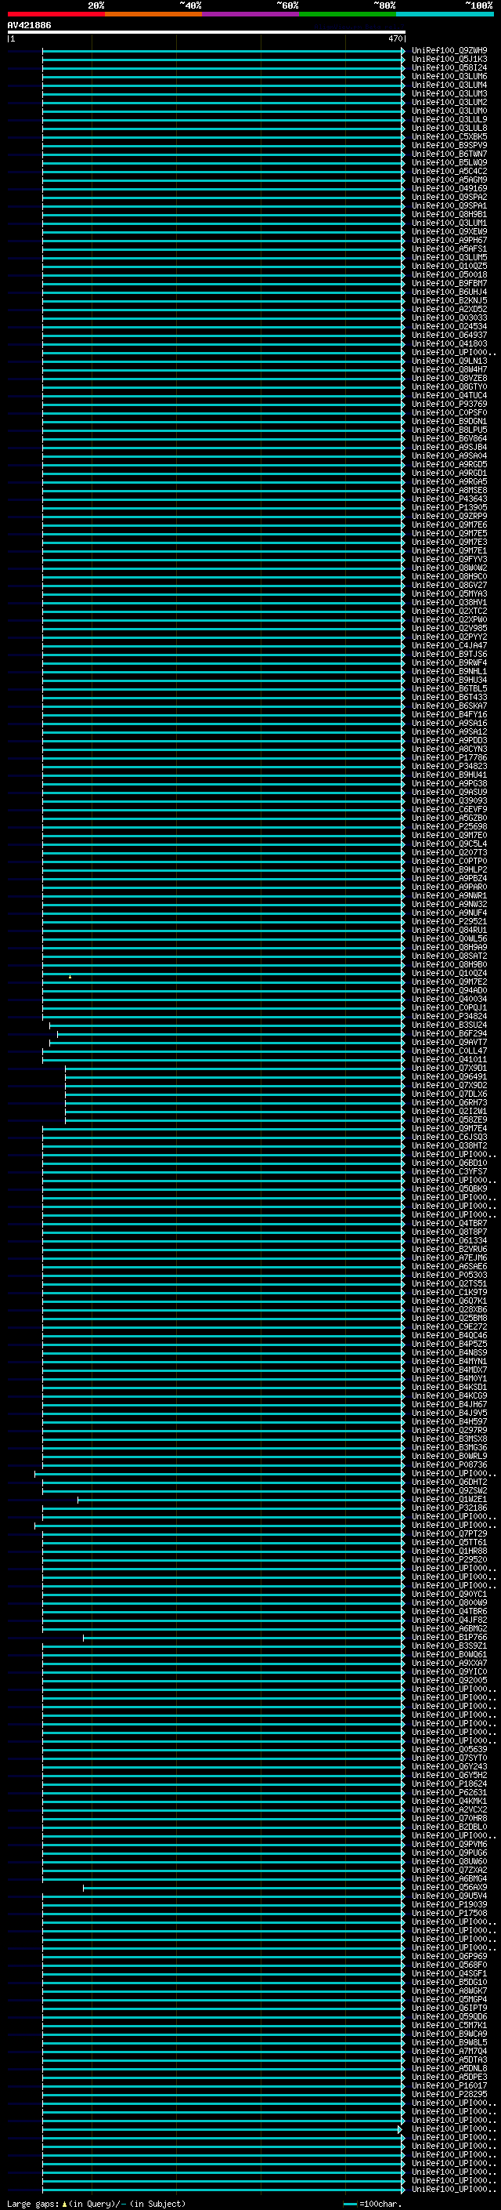Click the label UniRef100_B2KNJ5
The width and height of the screenshot is (501, 2210).
tap(449, 300)
